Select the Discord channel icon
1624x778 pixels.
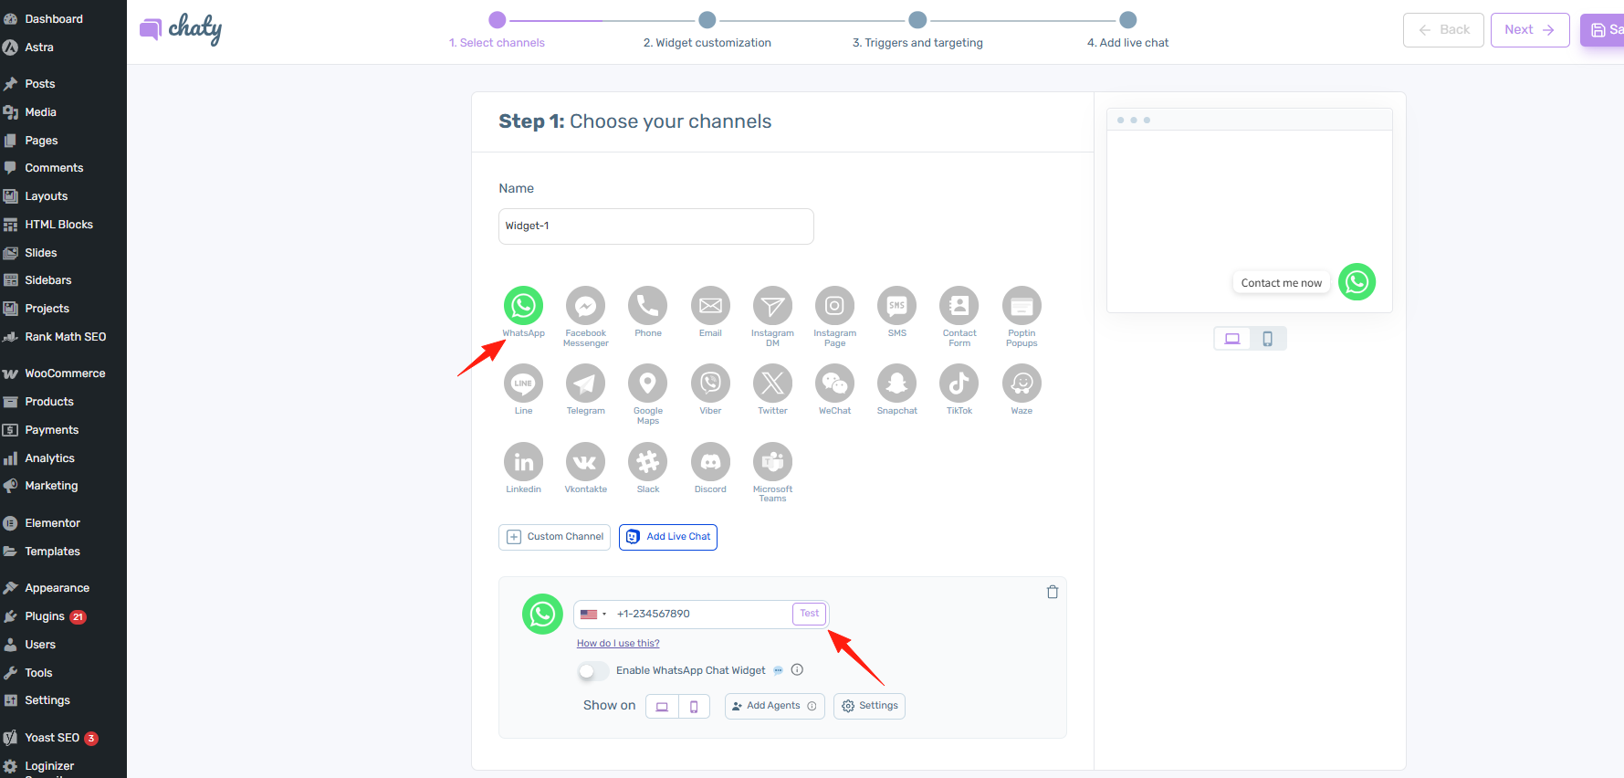(x=710, y=462)
